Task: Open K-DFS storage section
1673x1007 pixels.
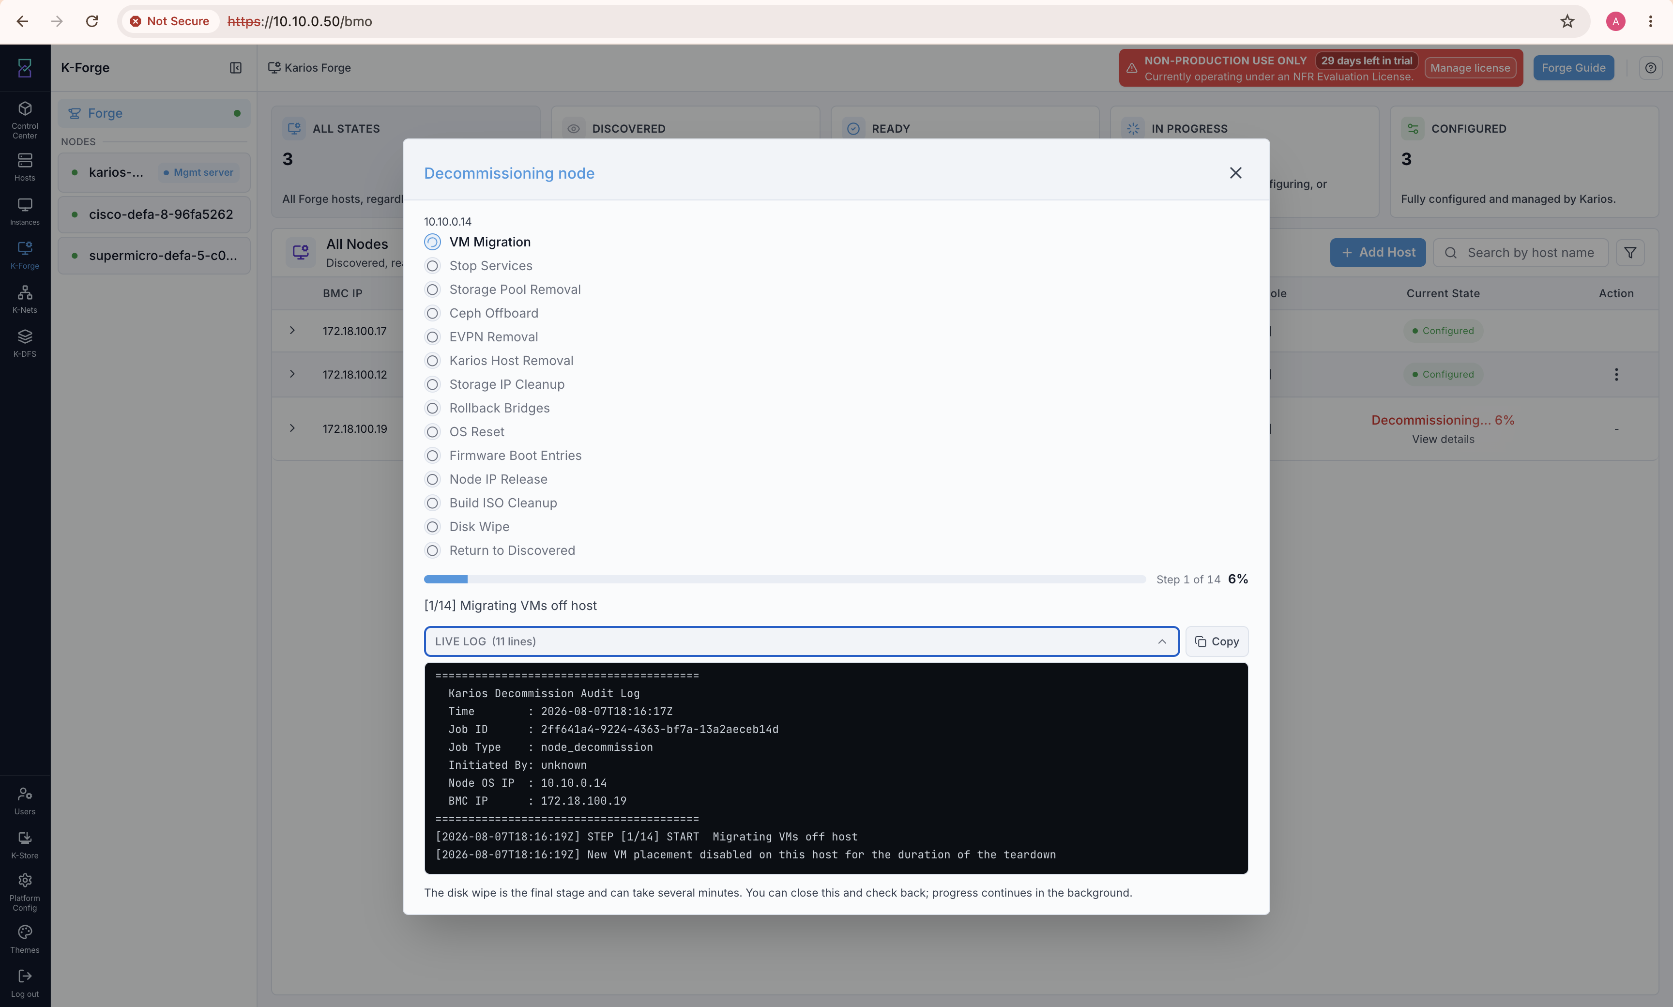Action: [x=25, y=343]
